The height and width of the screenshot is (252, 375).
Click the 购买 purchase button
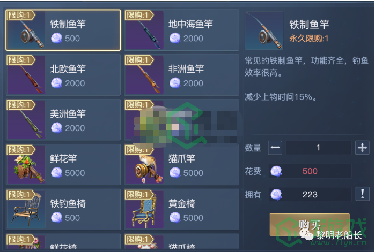pyautogui.click(x=310, y=224)
